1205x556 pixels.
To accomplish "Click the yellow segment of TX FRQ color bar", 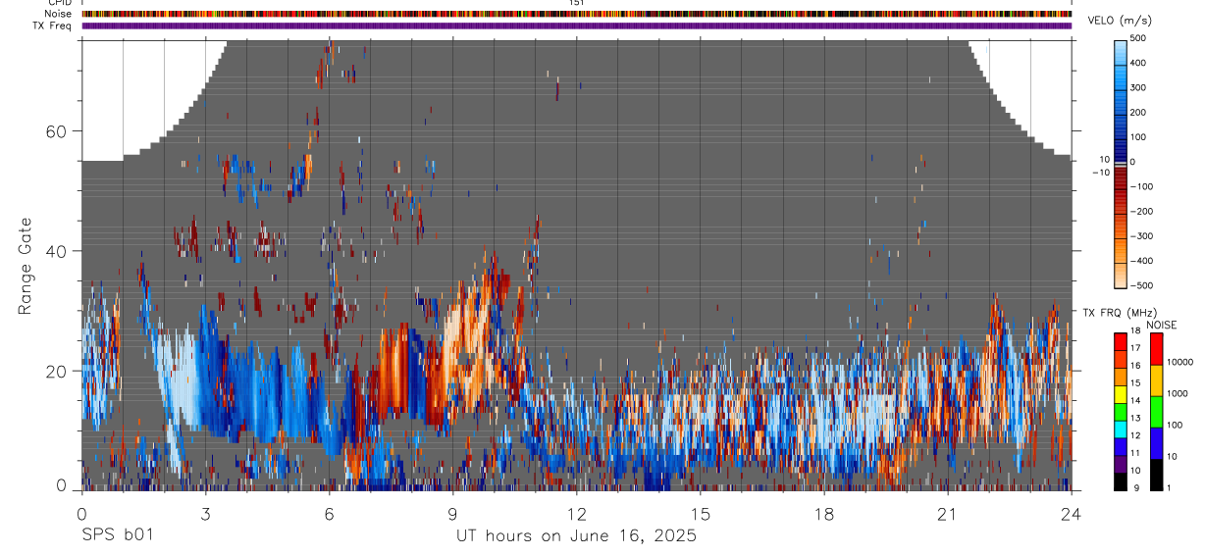I will (x=1121, y=392).
